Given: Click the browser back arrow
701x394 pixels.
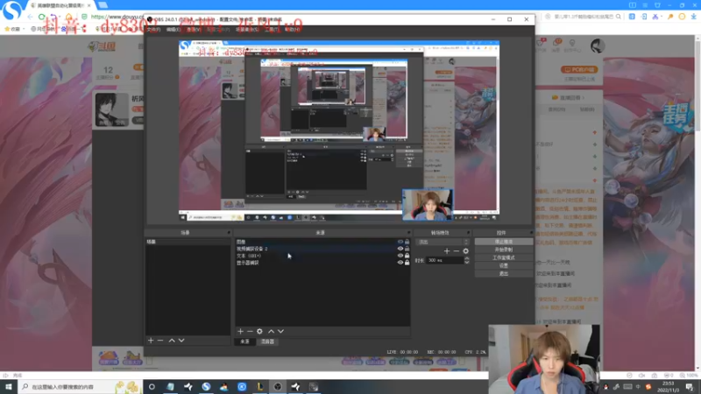Looking at the screenshot, I should (x=30, y=17).
